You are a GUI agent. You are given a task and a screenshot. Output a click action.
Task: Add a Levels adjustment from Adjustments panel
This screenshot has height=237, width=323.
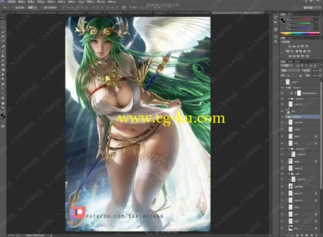click(x=294, y=47)
